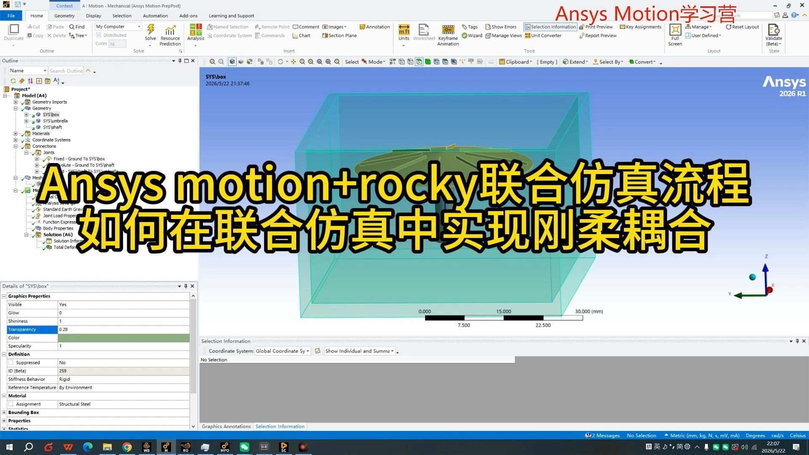Toggle the material Assignment checkbox
This screenshot has width=809, height=455.
tap(11, 404)
